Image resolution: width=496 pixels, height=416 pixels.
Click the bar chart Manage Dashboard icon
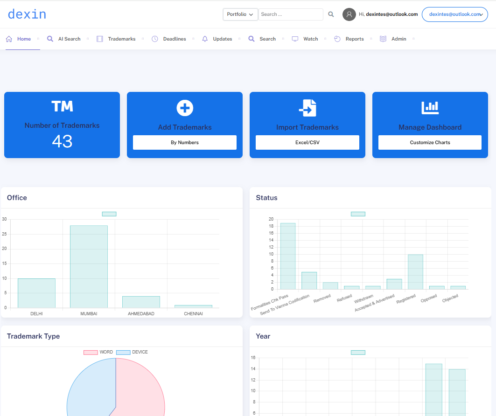(430, 108)
